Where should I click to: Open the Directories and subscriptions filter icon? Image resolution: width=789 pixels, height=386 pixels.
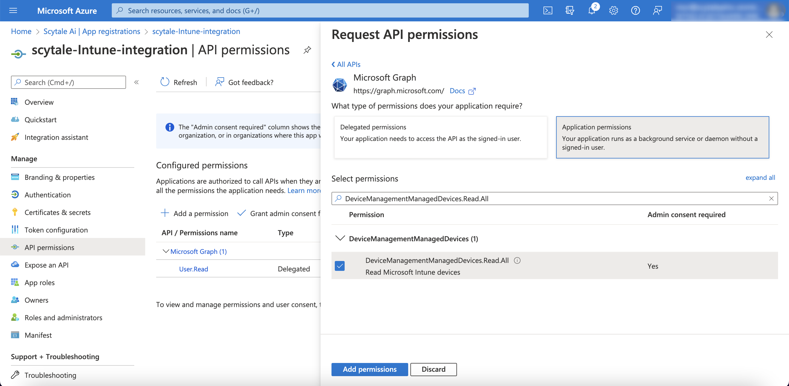tap(569, 11)
